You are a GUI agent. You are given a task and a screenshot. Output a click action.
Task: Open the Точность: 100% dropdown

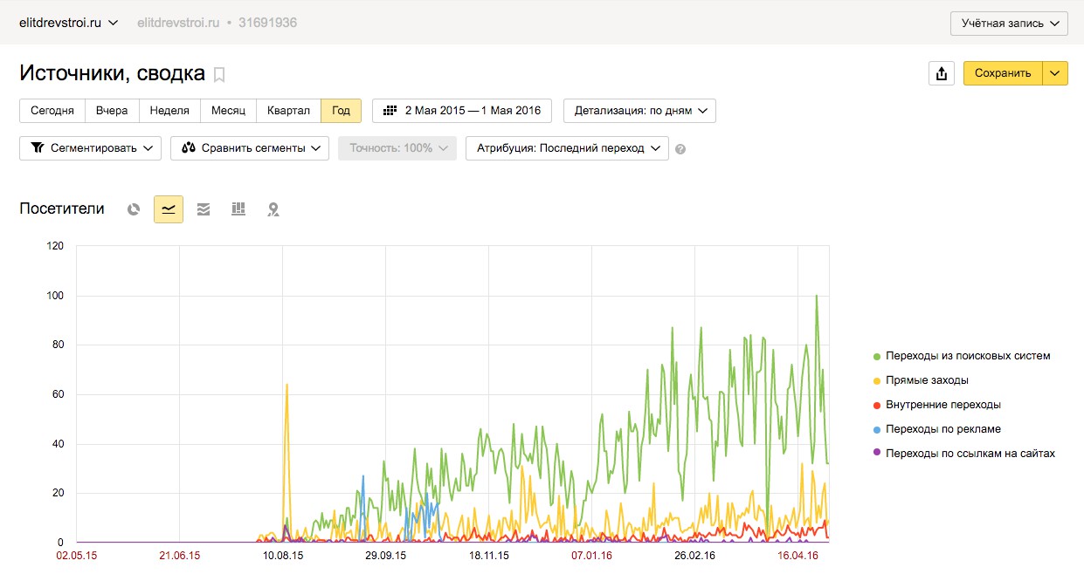(x=397, y=148)
